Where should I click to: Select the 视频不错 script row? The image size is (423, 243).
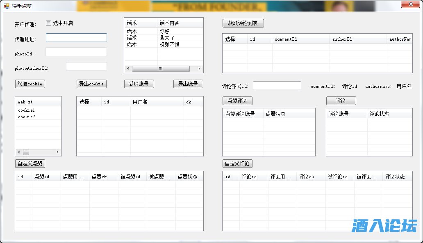(x=169, y=44)
